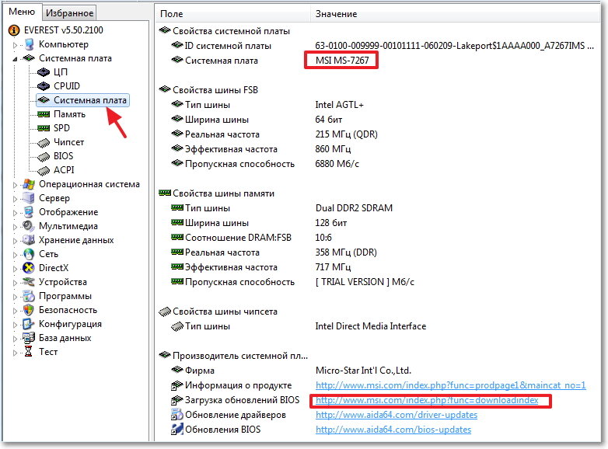The width and height of the screenshot is (608, 449).
Task: Click the Отображение monitor icon
Action: 29,212
